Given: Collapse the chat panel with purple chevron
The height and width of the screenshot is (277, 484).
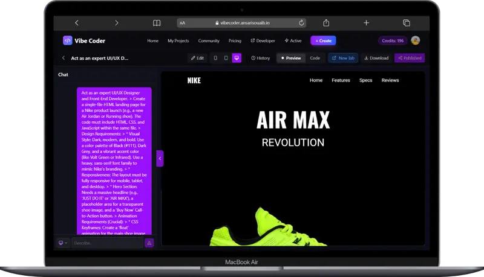Looking at the screenshot, I should click(160, 159).
